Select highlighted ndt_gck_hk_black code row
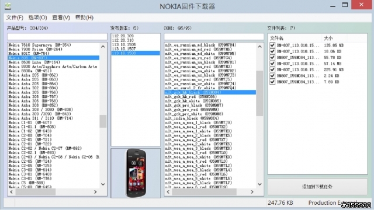This screenshot has height=210, width=374. [210, 92]
